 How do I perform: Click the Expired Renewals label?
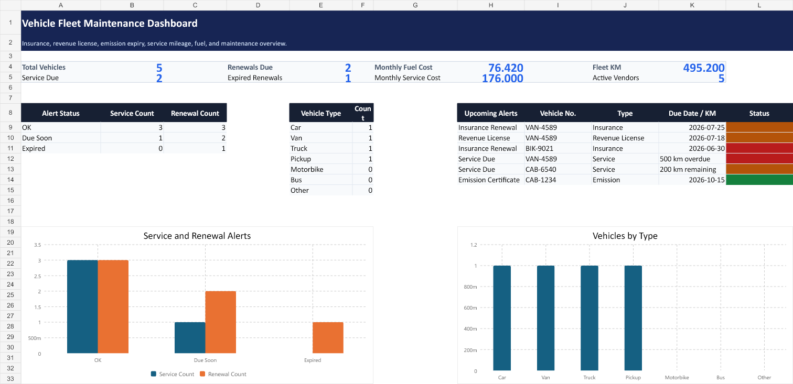pos(255,78)
